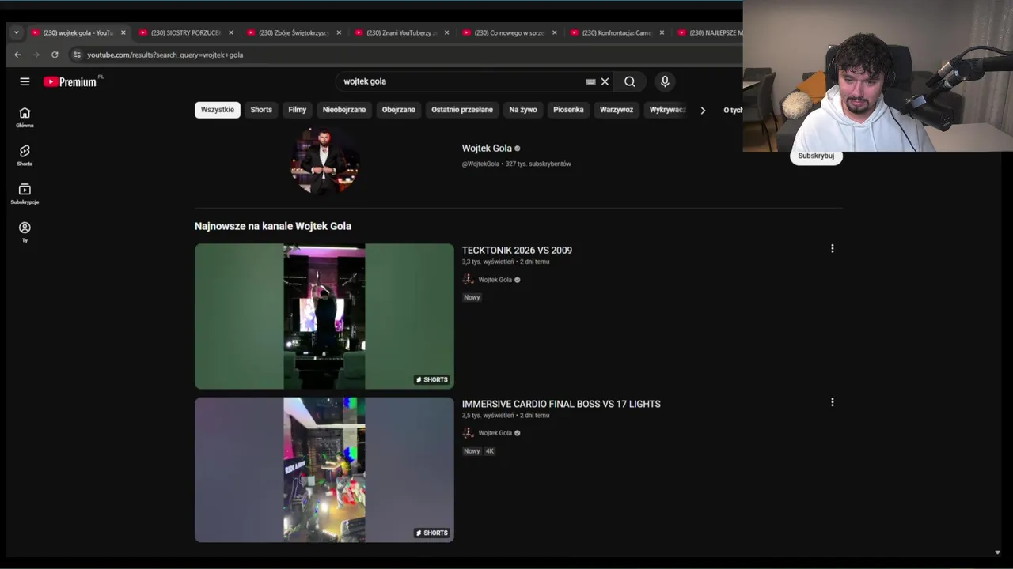Switch to the 'Co nowego w sprzę' tab
The height and width of the screenshot is (569, 1013).
(508, 32)
